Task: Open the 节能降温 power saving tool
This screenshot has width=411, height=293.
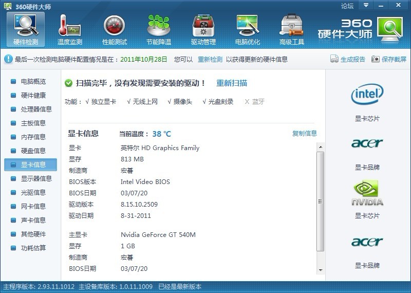Action: 159,29
